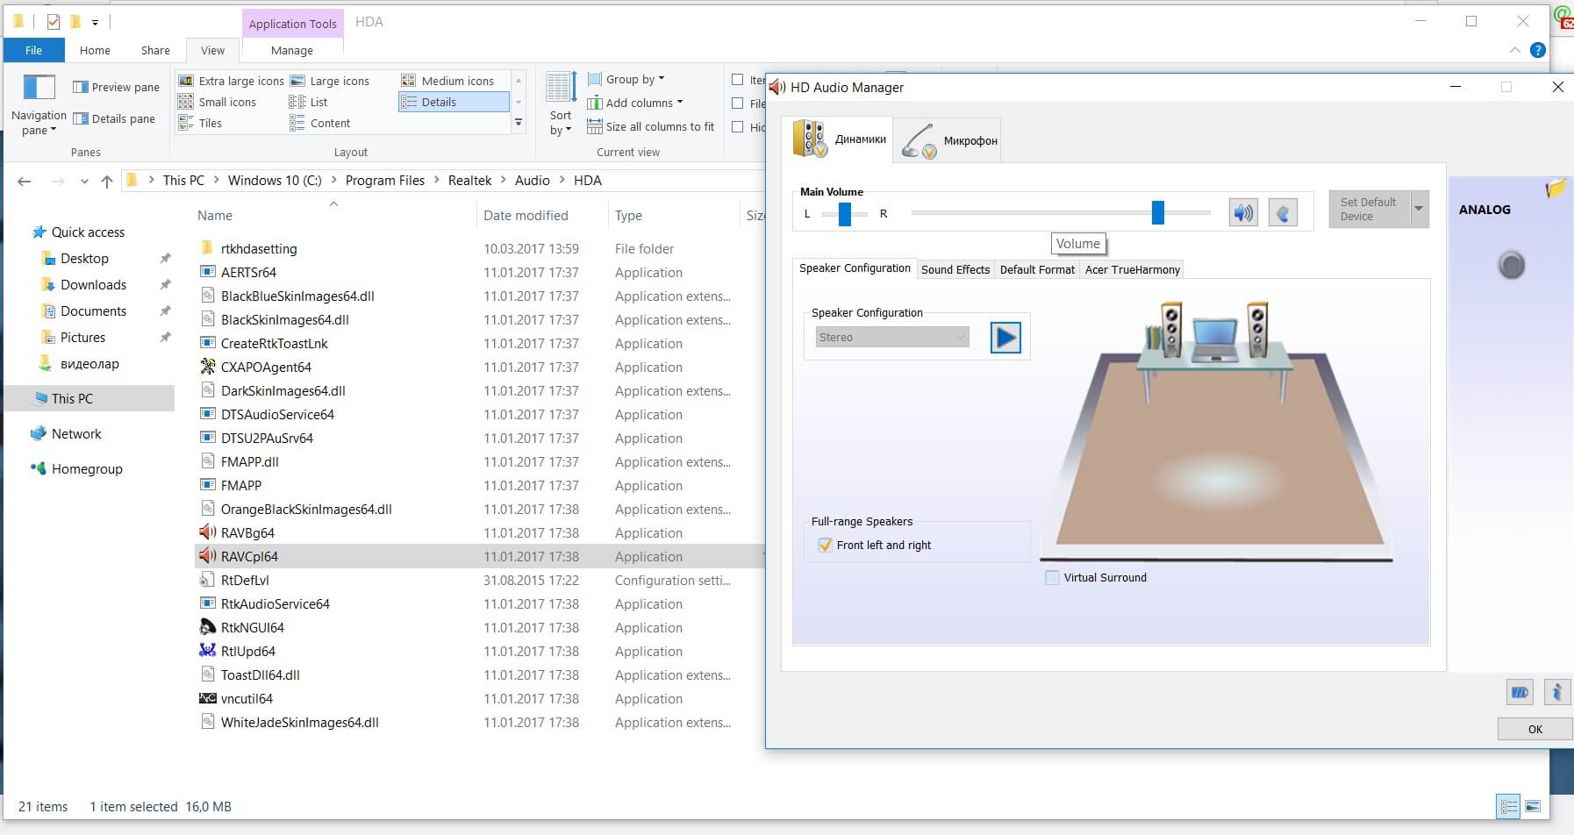
Task: Click the Main Volume slider handle
Action: (1157, 212)
